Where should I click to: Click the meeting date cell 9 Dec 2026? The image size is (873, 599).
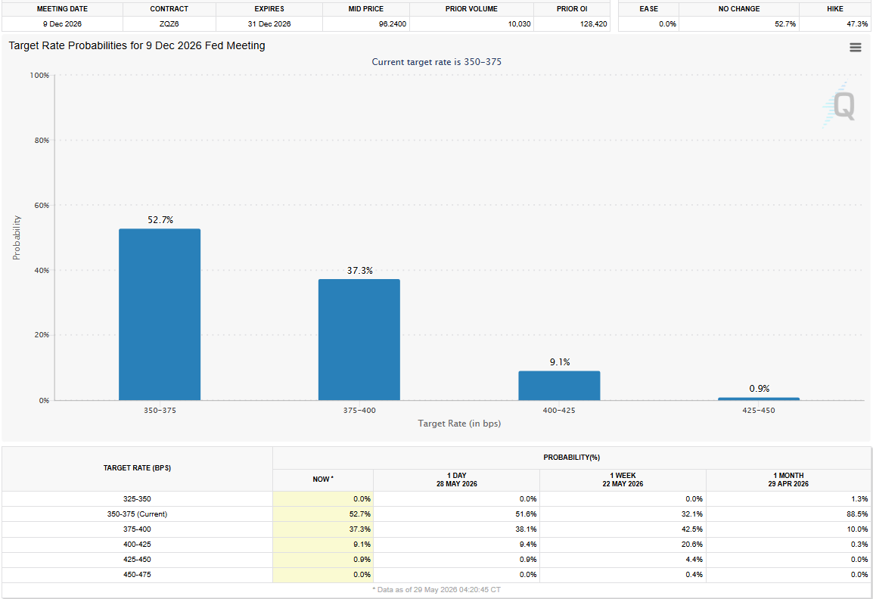pos(62,24)
